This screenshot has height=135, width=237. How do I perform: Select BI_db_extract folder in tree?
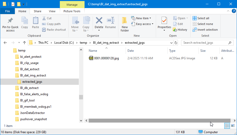click(29, 88)
